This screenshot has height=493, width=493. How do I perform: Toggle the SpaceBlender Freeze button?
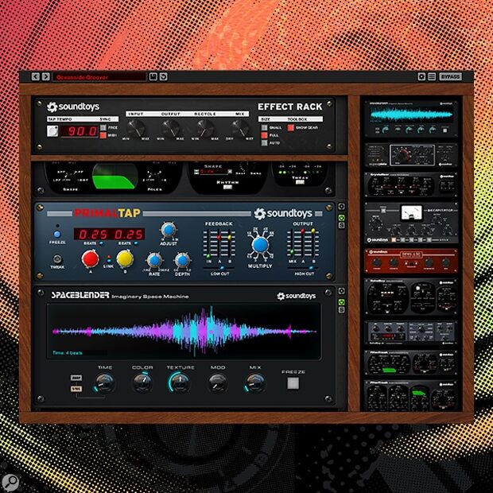click(293, 383)
